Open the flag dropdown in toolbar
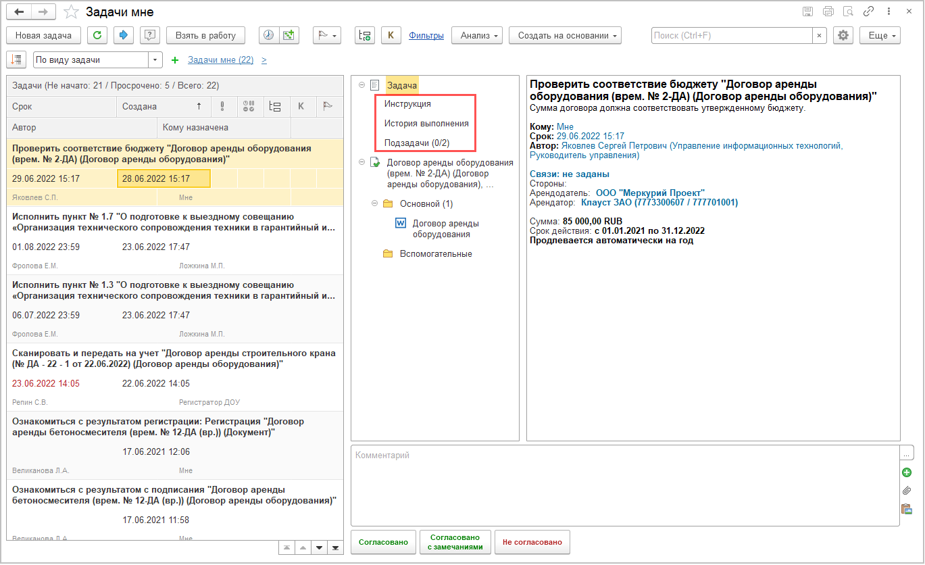925x565 pixels. [327, 36]
